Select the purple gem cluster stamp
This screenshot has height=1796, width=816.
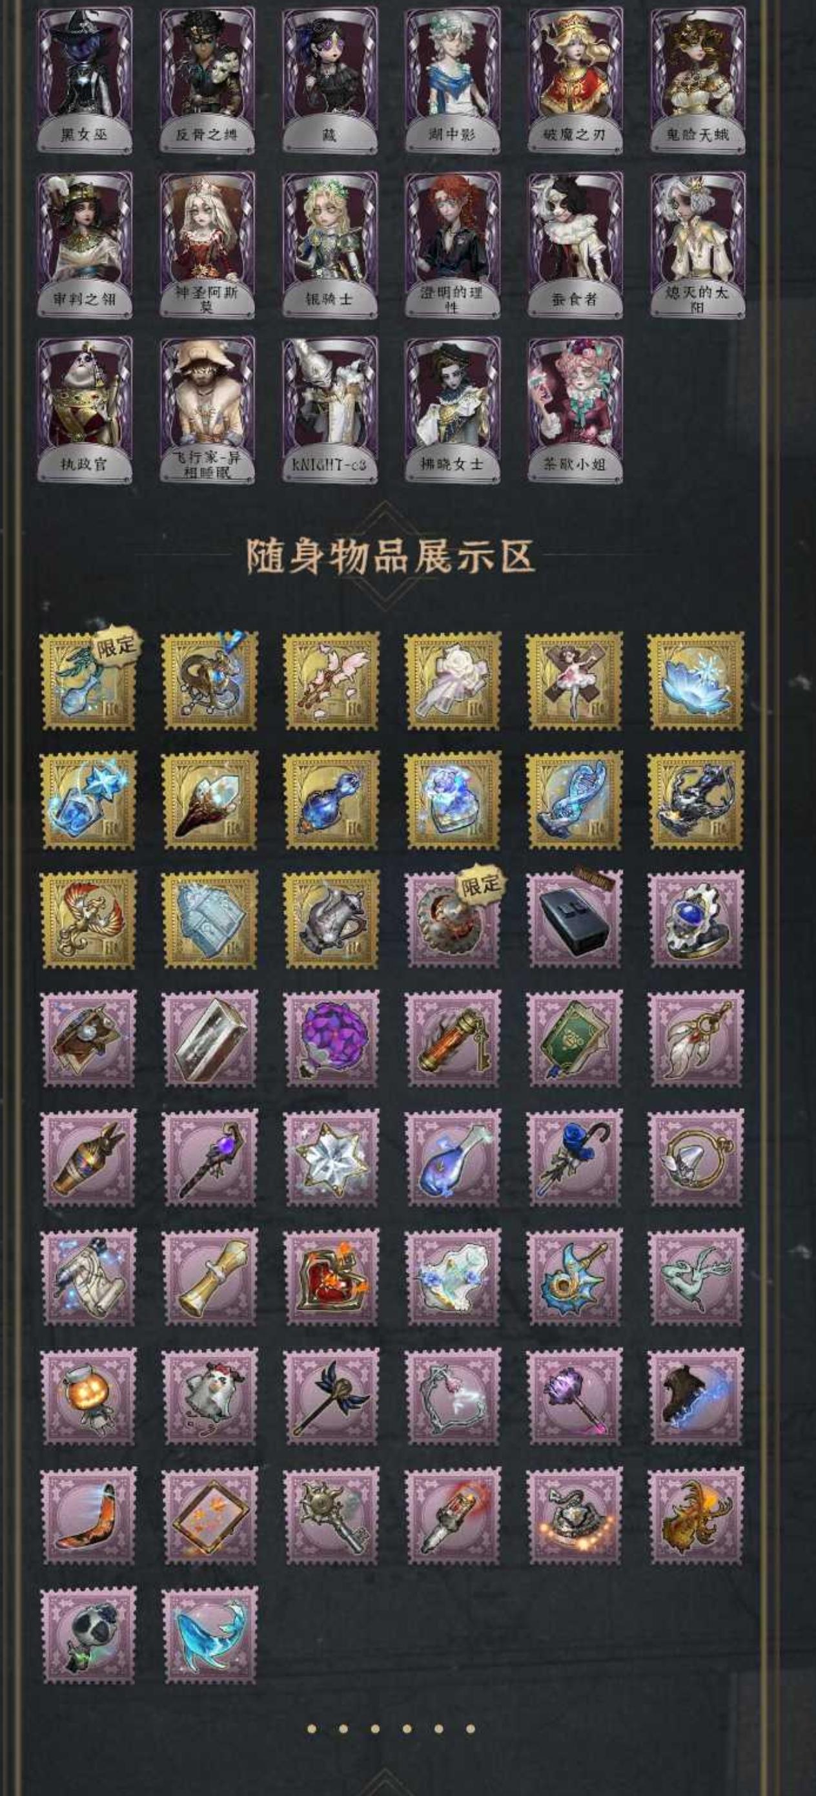tap(332, 1038)
